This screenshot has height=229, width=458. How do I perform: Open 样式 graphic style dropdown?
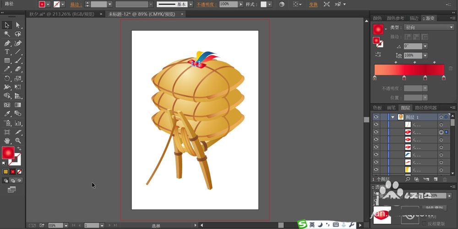[270, 5]
